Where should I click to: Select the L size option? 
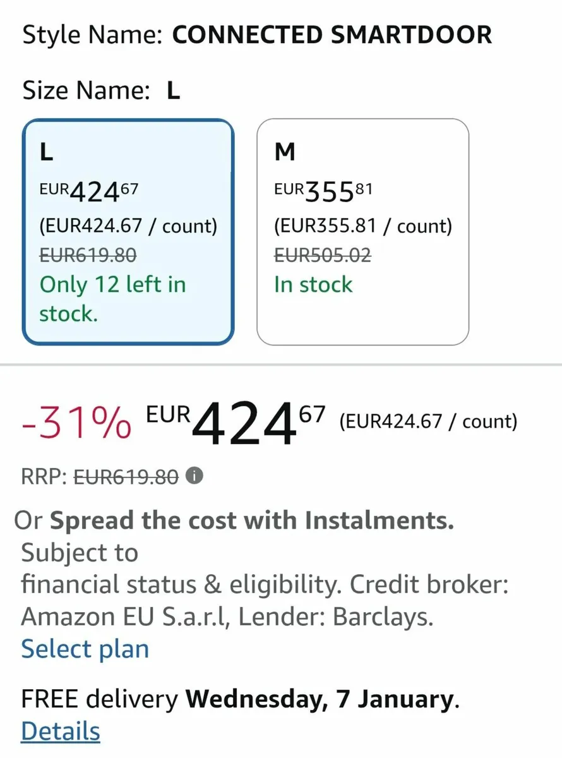[x=128, y=232]
